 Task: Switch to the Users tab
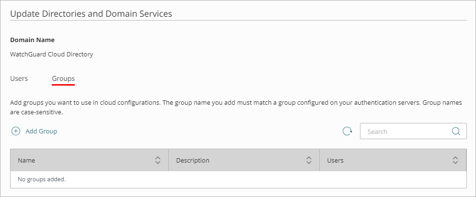click(19, 78)
